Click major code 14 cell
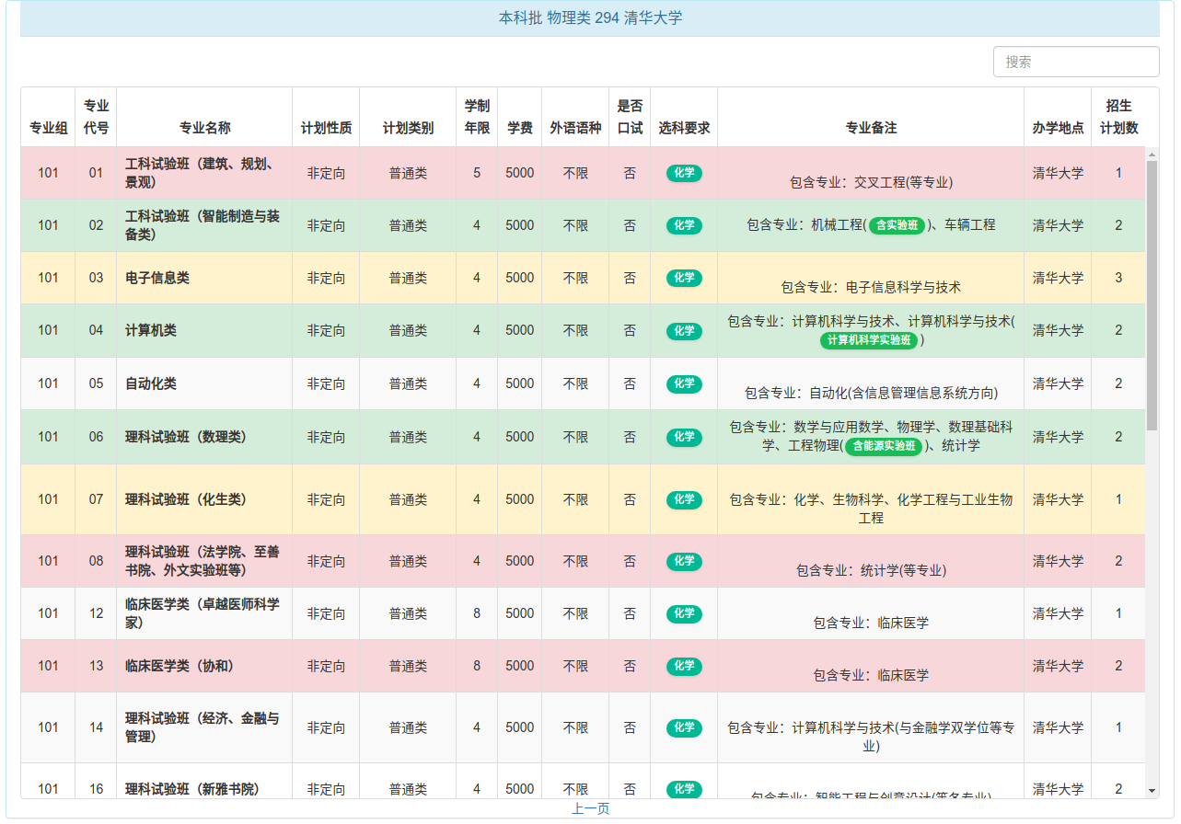The image size is (1181, 824). pyautogui.click(x=96, y=727)
